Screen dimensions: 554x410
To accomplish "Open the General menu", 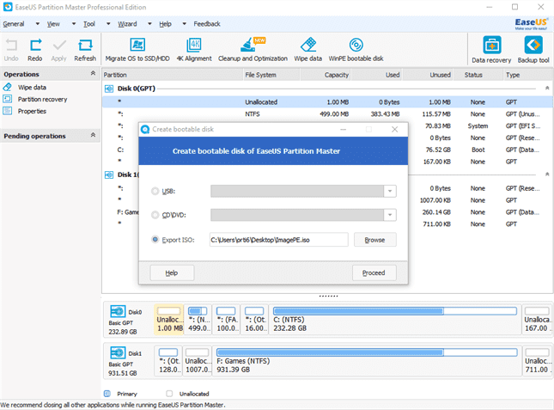I will pyautogui.click(x=14, y=24).
